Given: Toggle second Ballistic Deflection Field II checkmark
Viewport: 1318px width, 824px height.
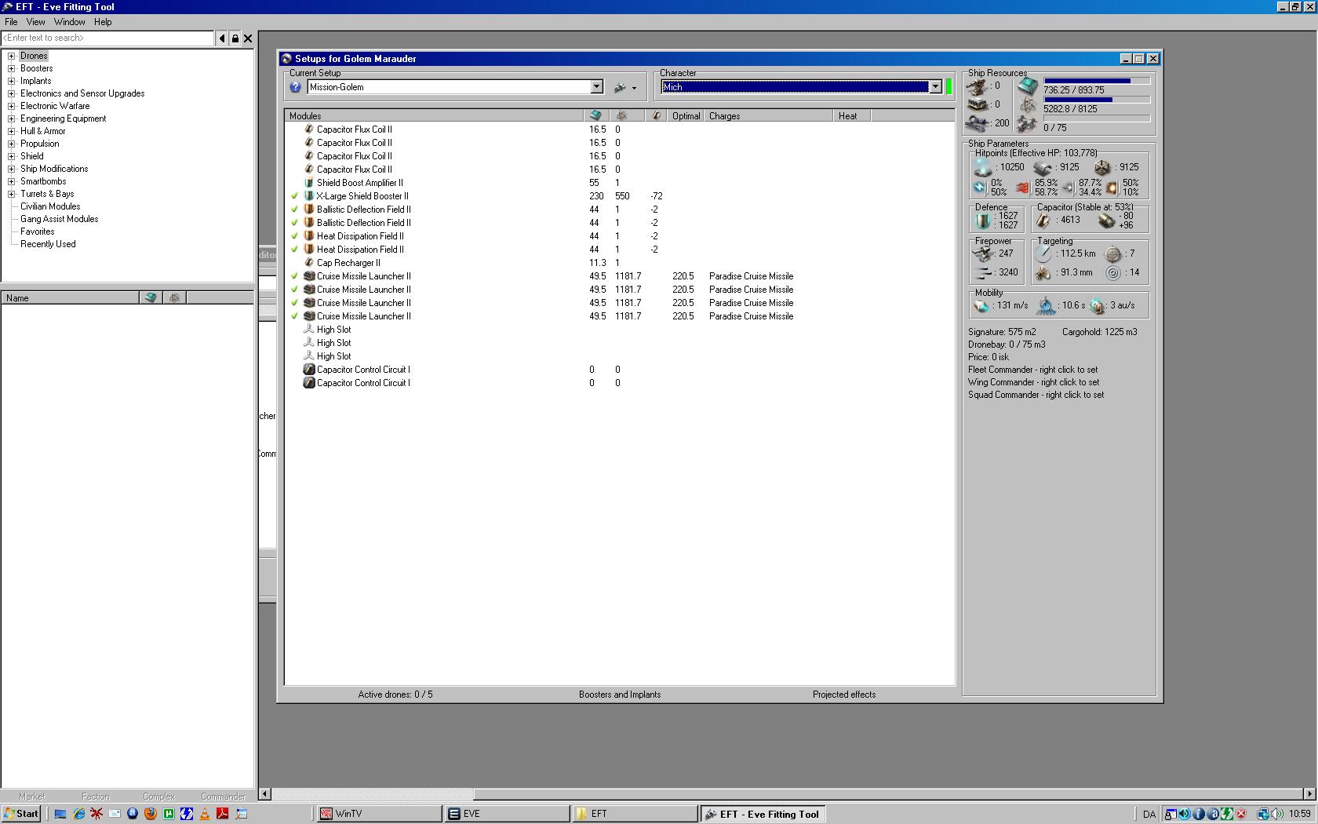Looking at the screenshot, I should click(295, 223).
